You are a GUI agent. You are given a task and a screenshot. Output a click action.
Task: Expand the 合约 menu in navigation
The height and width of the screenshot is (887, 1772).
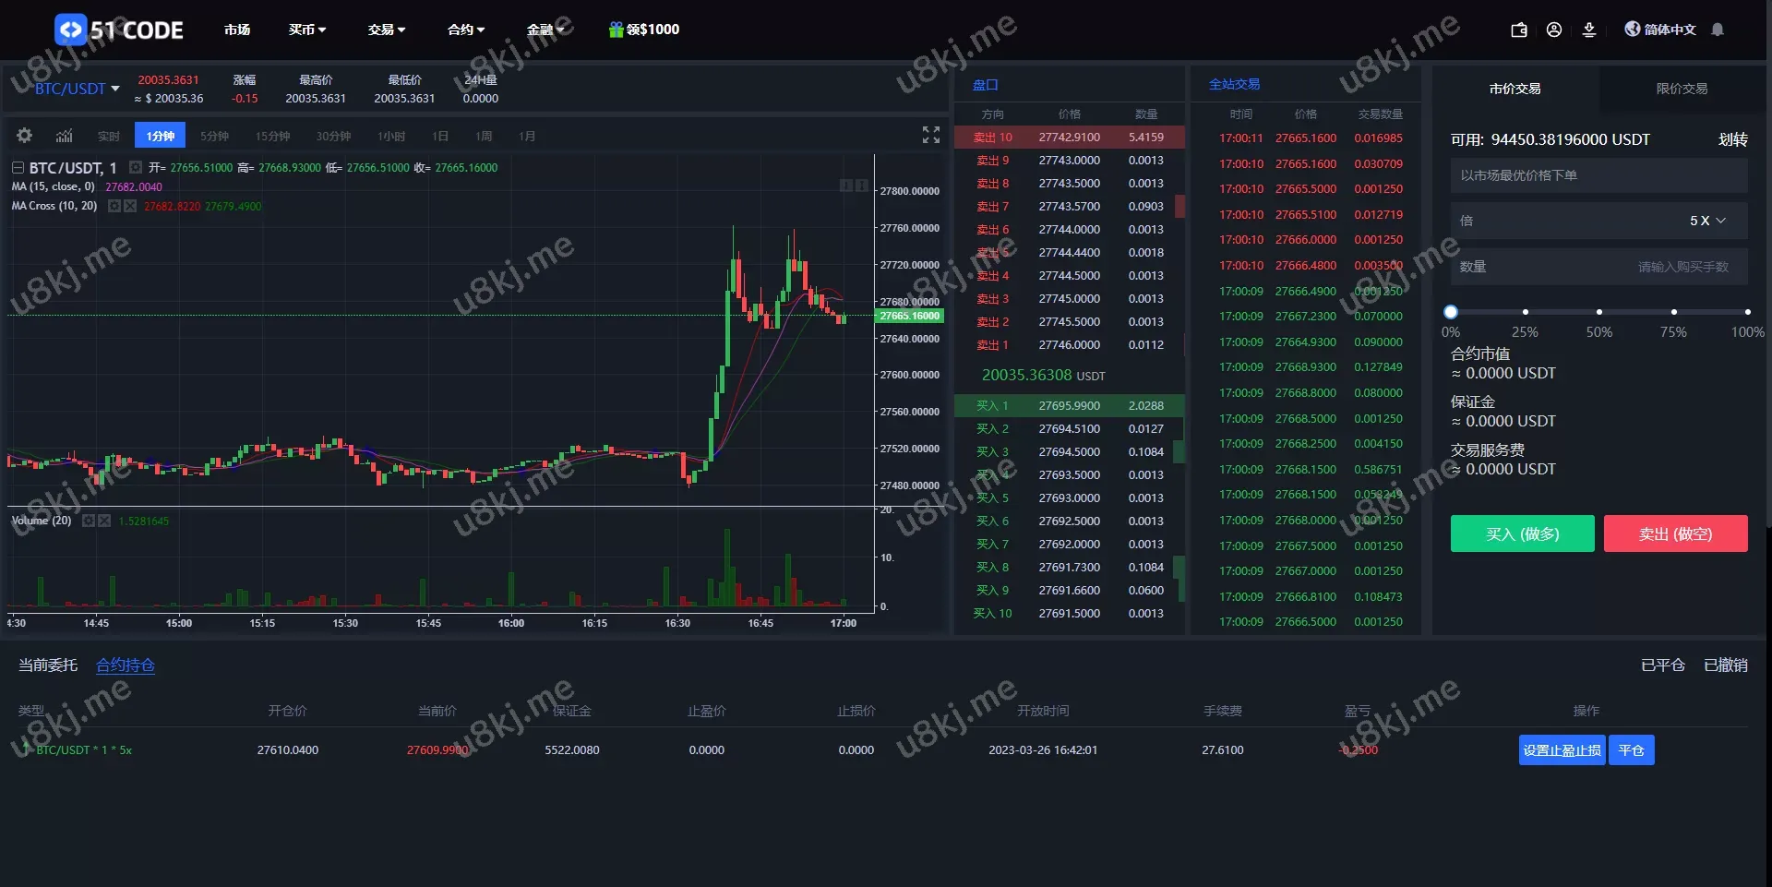(x=466, y=30)
